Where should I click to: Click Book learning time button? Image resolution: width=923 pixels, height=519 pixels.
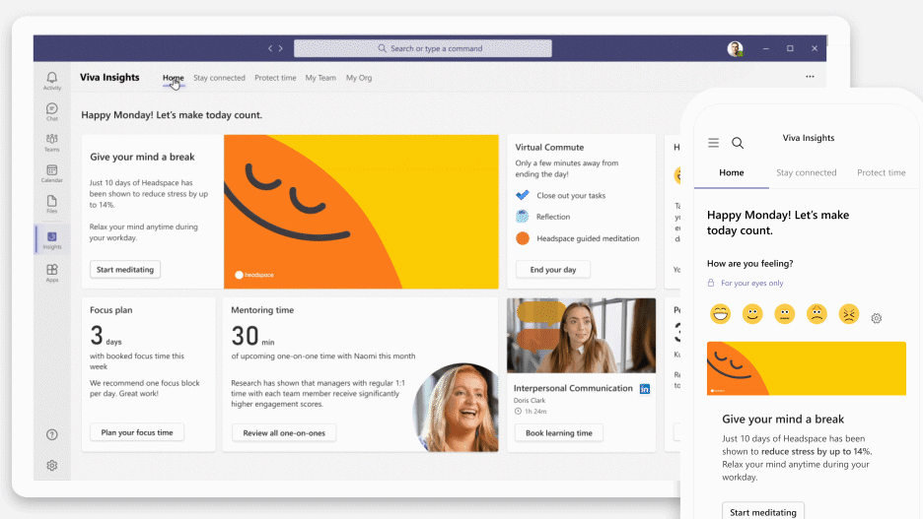click(x=558, y=432)
